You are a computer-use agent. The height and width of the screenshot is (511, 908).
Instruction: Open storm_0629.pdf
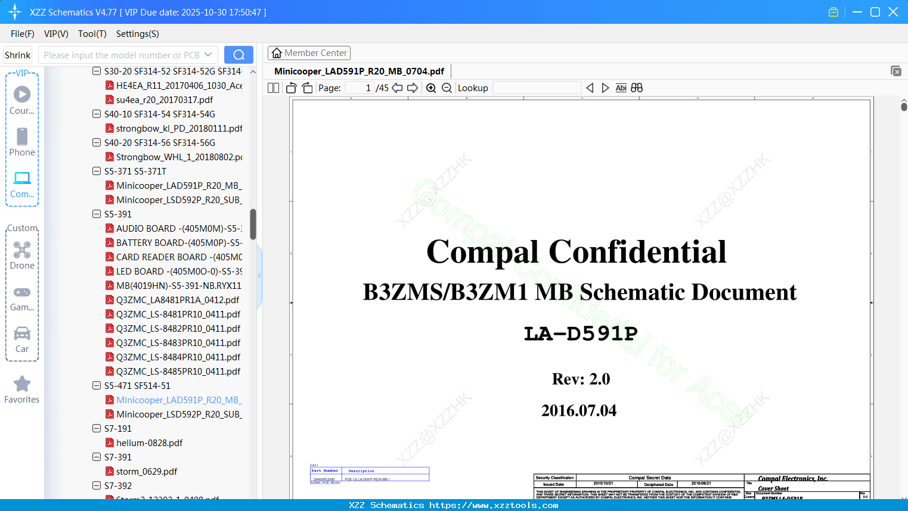point(142,472)
